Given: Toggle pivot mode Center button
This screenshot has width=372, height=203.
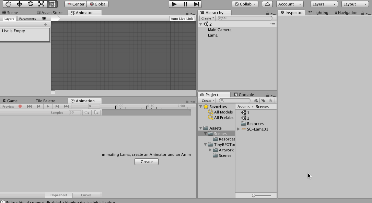Looking at the screenshot, I should 75,4.
